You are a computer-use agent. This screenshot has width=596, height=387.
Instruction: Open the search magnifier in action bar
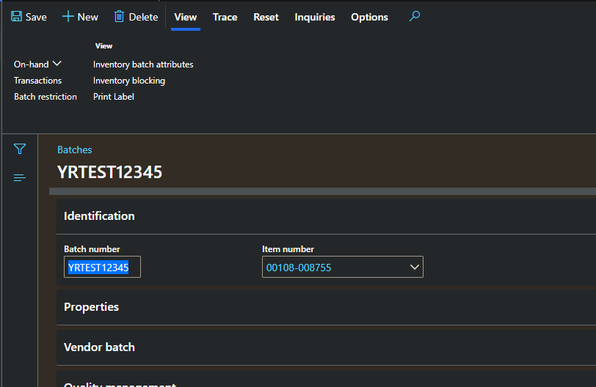coord(414,16)
